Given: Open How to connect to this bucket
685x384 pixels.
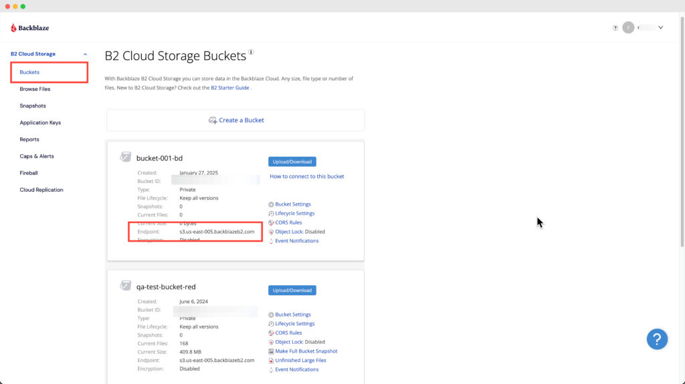Looking at the screenshot, I should [x=307, y=176].
